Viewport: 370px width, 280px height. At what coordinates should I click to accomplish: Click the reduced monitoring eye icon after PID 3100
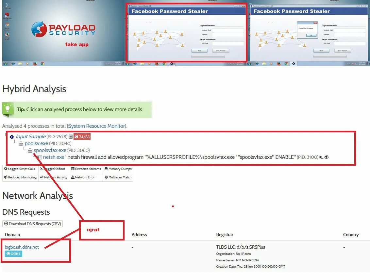pos(327,157)
